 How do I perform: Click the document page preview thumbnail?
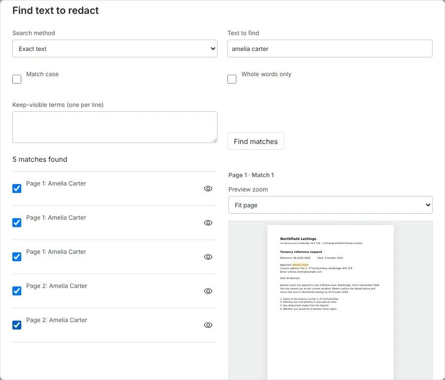pyautogui.click(x=330, y=302)
